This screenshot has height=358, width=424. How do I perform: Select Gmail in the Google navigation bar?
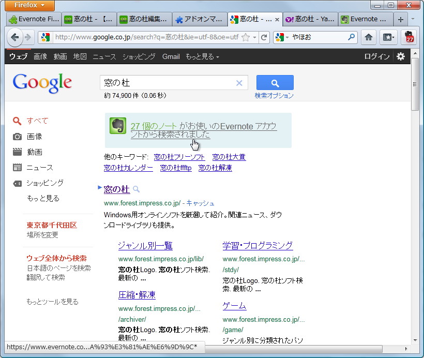coord(171,57)
